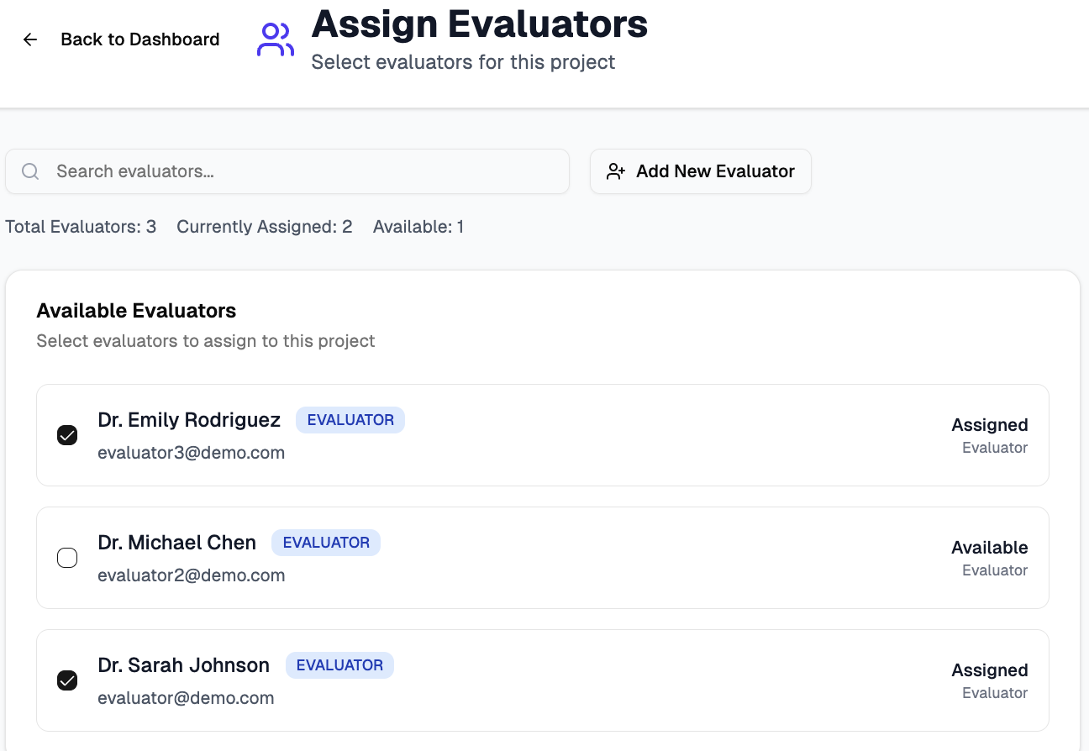Screen dimensions: 1089x751
Task: Check Dr. Michael Chen's checkbox
Action: coord(67,558)
